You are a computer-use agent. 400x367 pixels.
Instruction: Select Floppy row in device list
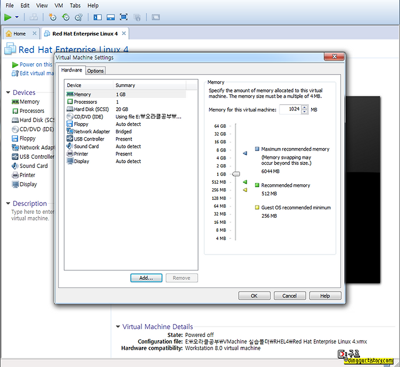point(126,124)
